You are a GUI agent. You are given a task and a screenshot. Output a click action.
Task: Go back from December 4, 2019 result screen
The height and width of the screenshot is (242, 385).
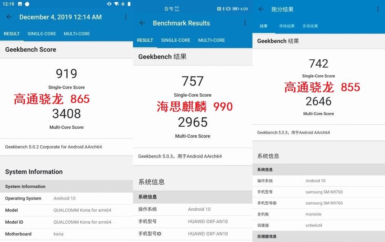(x=9, y=17)
